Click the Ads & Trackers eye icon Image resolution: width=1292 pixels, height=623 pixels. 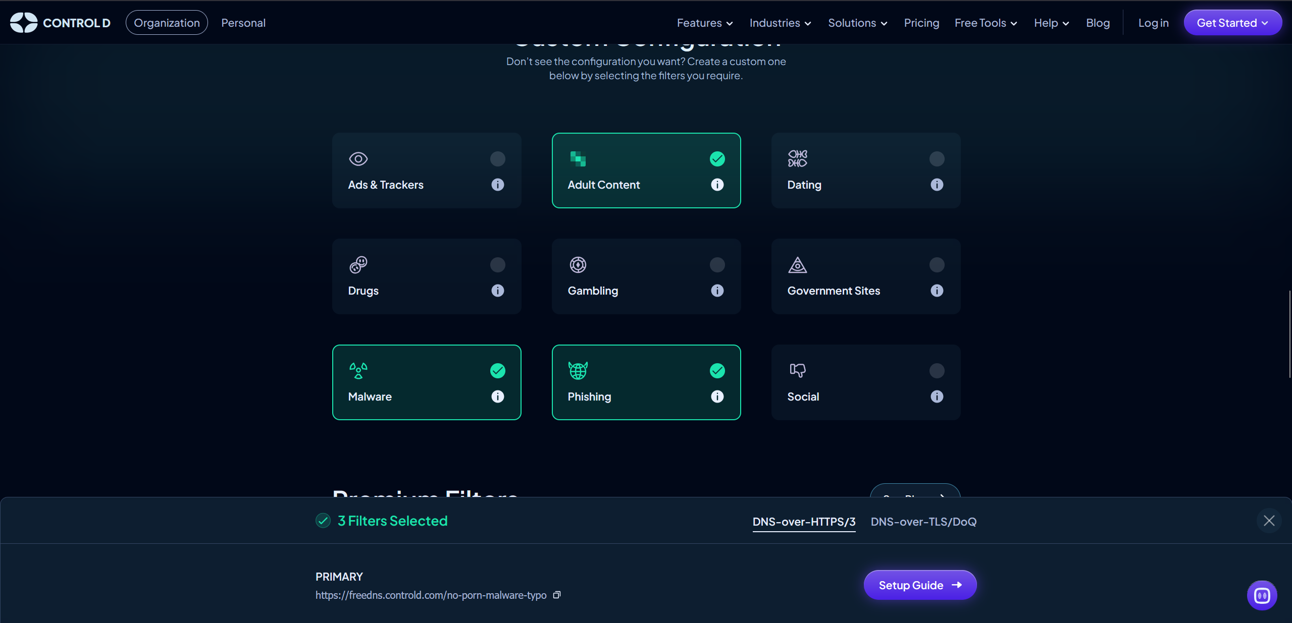coord(358,159)
